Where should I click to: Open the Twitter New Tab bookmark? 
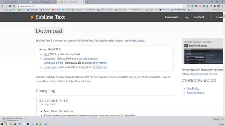pos(66,10)
